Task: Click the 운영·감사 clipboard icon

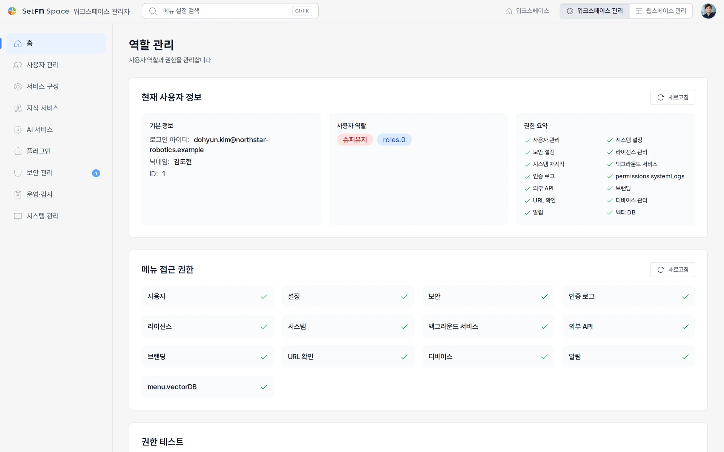Action: 18,194
